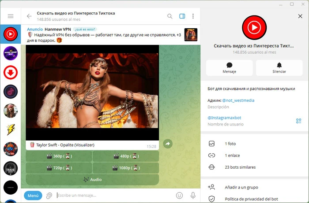Click 'Taylor Swift - Opalite (Visualizer)' caption
This screenshot has height=203, width=309.
point(65,145)
